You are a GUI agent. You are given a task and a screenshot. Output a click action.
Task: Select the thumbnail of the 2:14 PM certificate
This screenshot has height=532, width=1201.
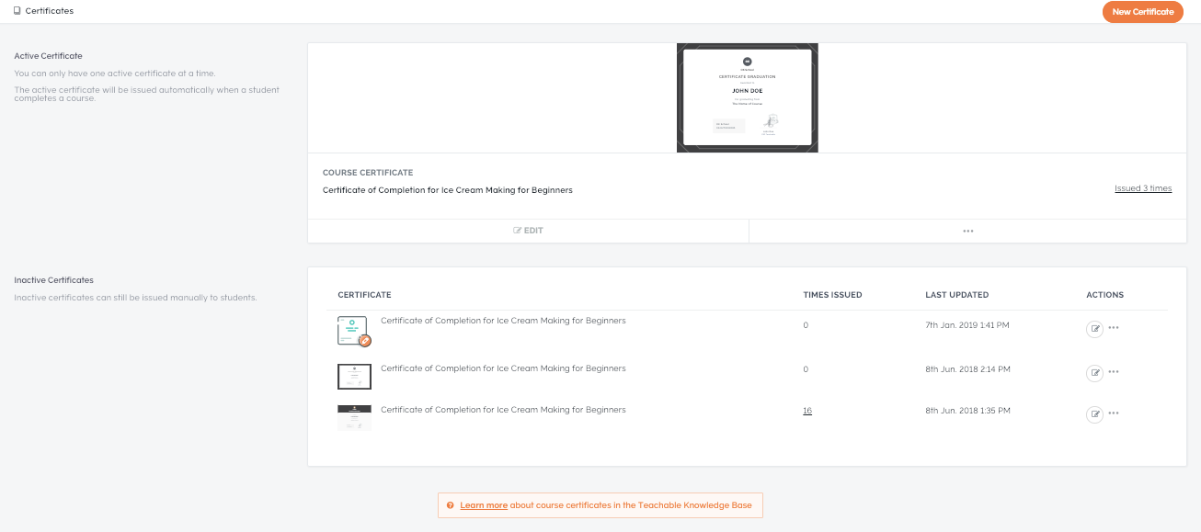point(354,376)
